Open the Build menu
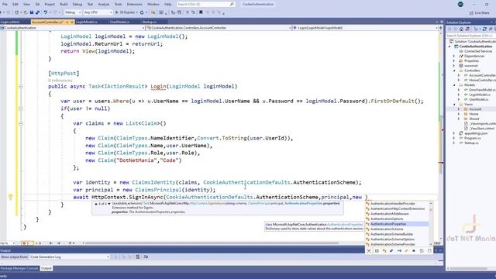The height and width of the screenshot is (279, 496). pyautogui.click(x=64, y=4)
